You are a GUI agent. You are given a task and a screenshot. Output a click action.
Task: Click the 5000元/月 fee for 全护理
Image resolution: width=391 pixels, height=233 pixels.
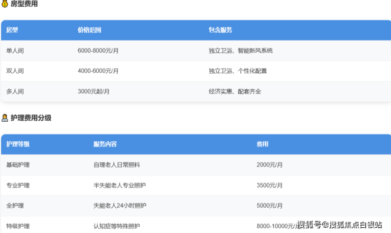(x=269, y=206)
